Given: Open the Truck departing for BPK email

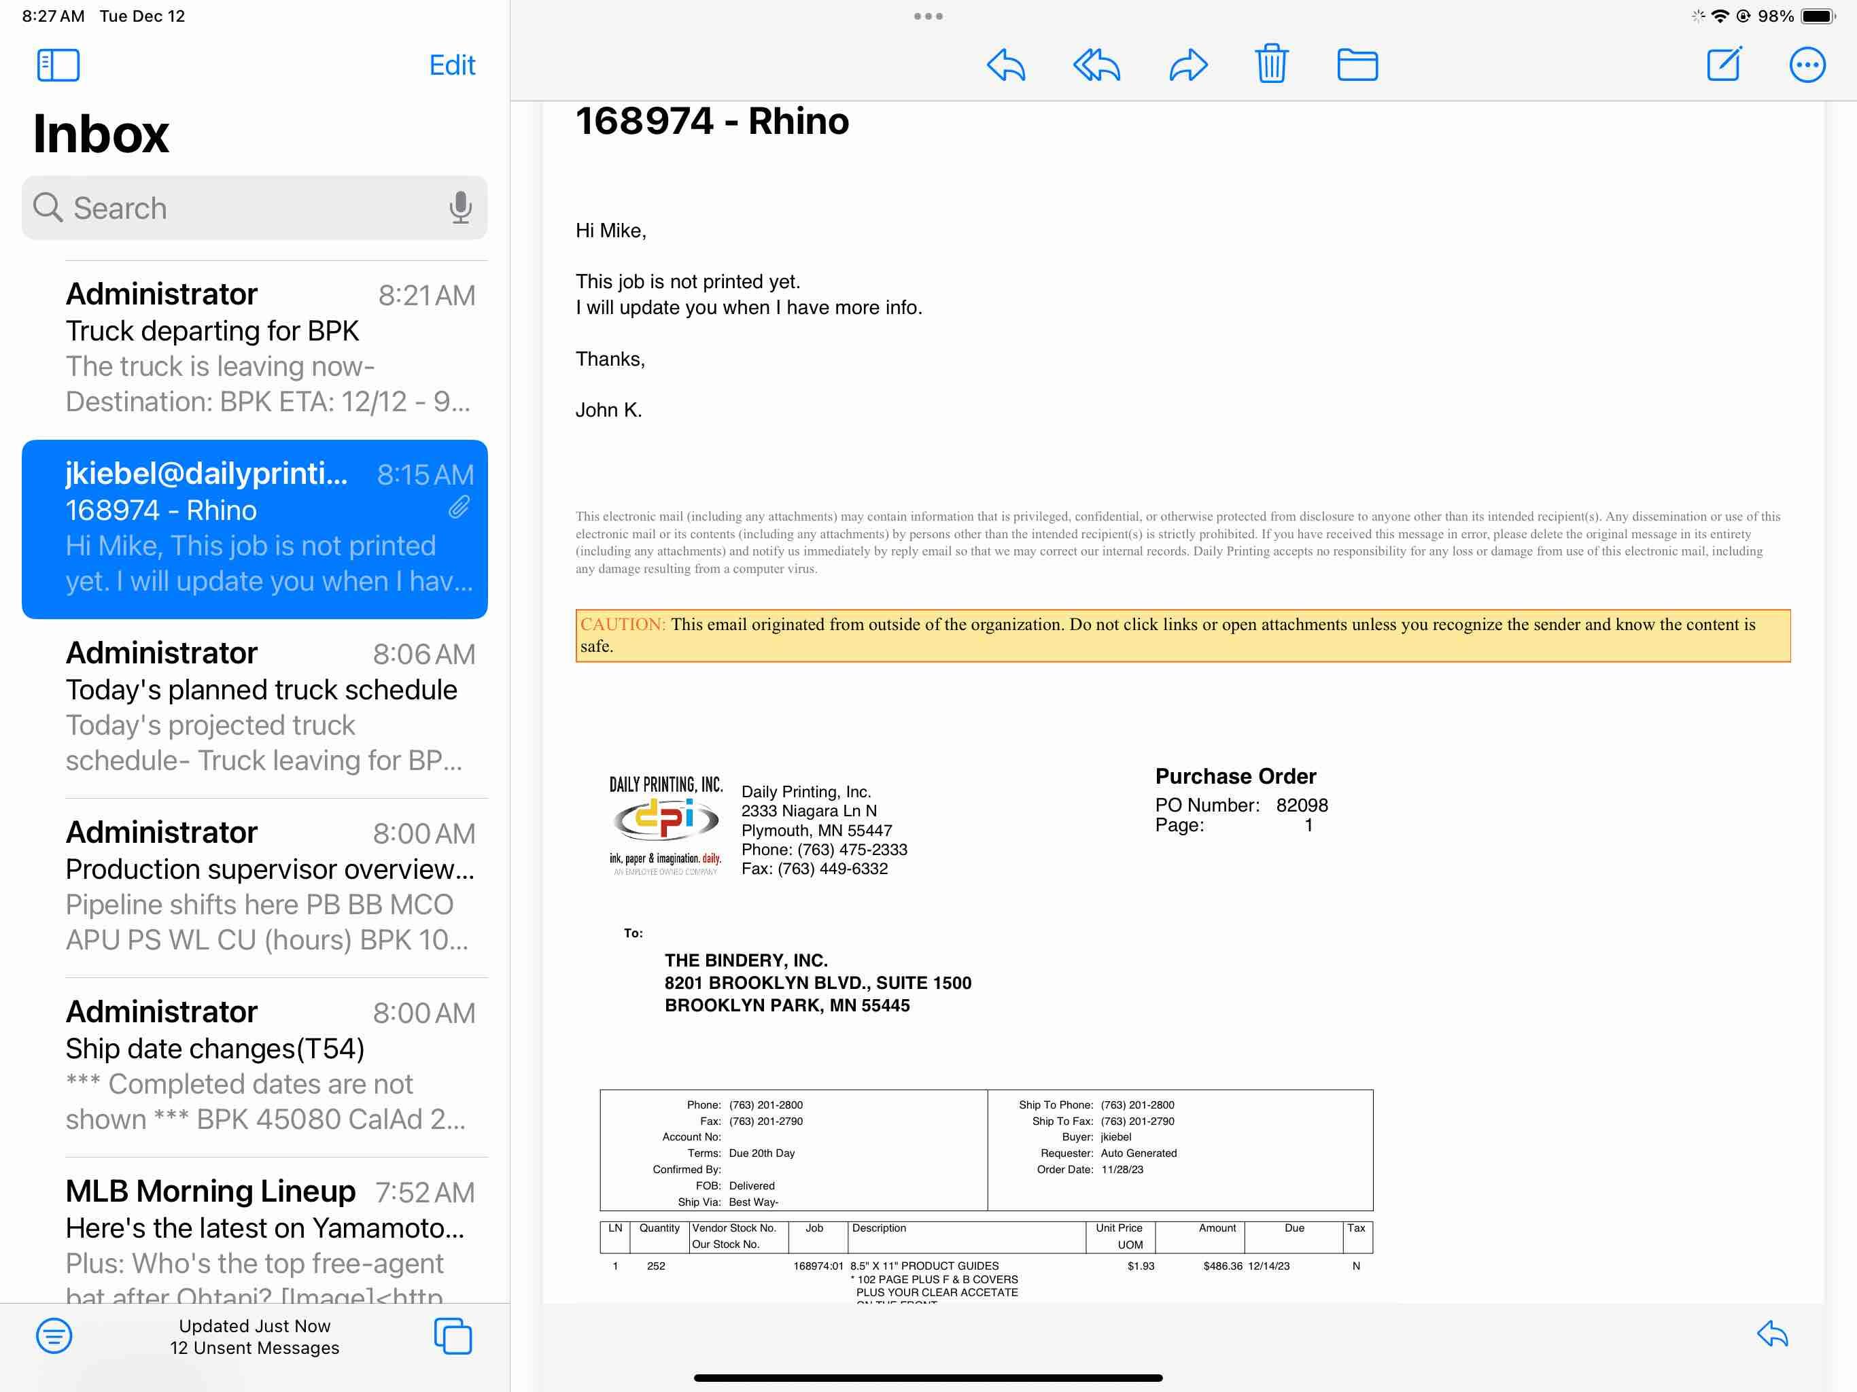Looking at the screenshot, I should coord(268,349).
